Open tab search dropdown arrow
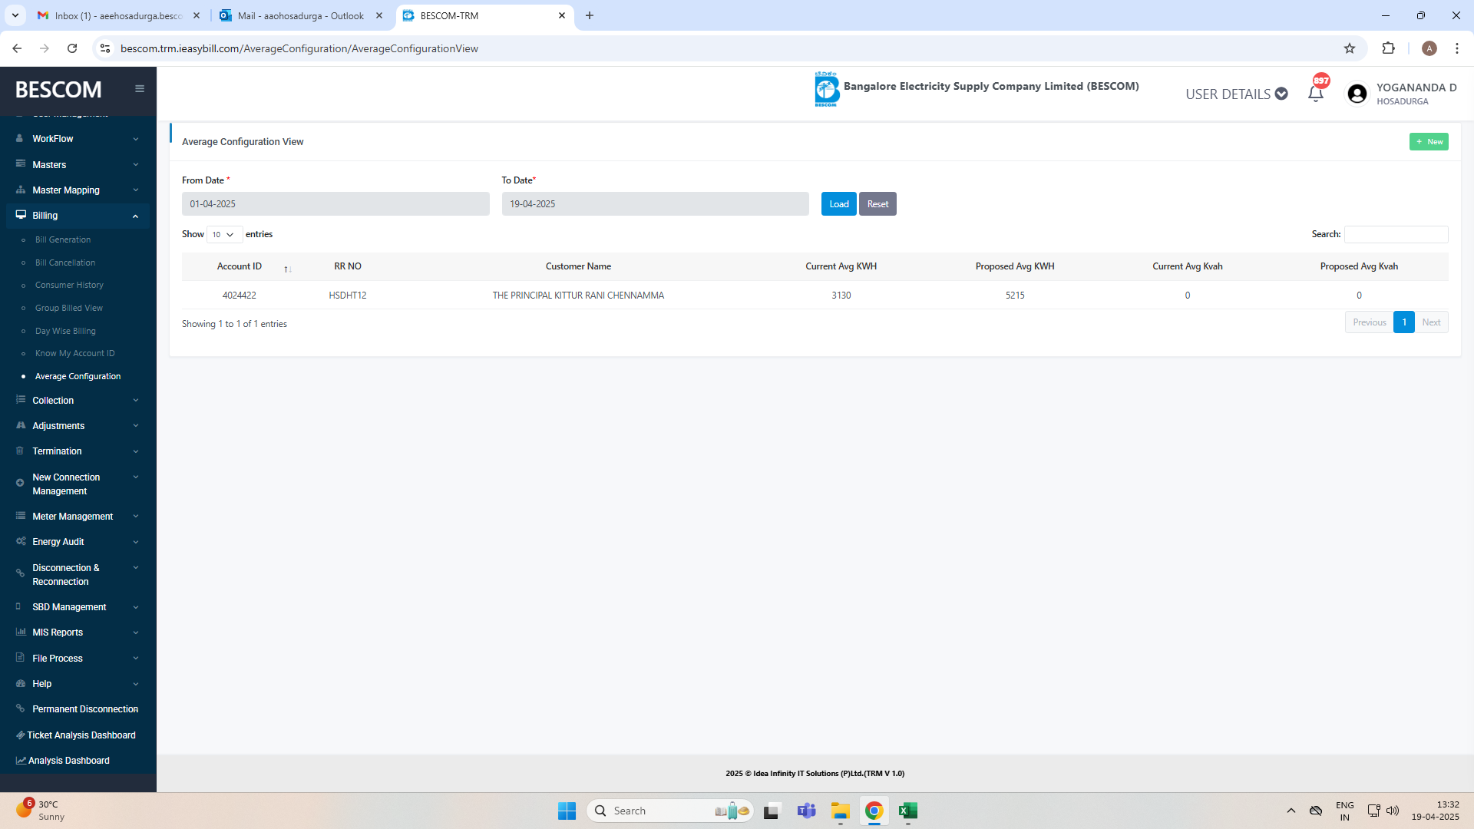Viewport: 1474px width, 829px height. tap(15, 15)
